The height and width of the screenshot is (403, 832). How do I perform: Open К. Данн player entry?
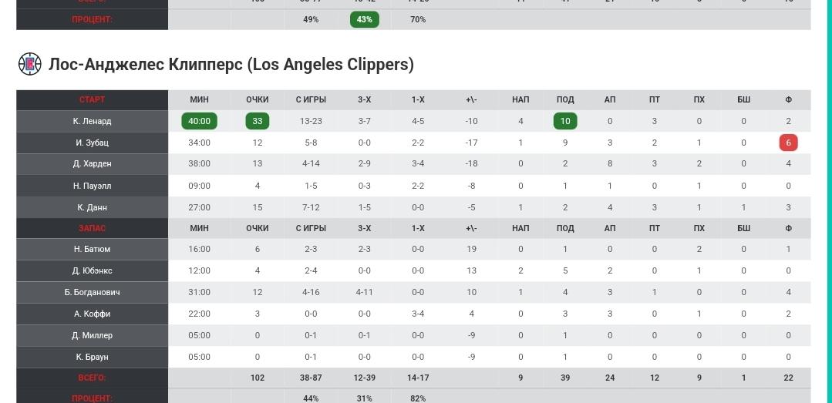[93, 207]
